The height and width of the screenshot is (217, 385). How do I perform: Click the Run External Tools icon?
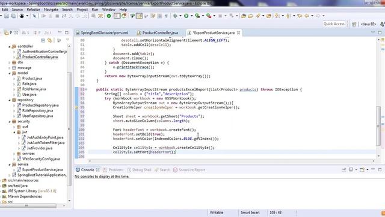point(209,16)
